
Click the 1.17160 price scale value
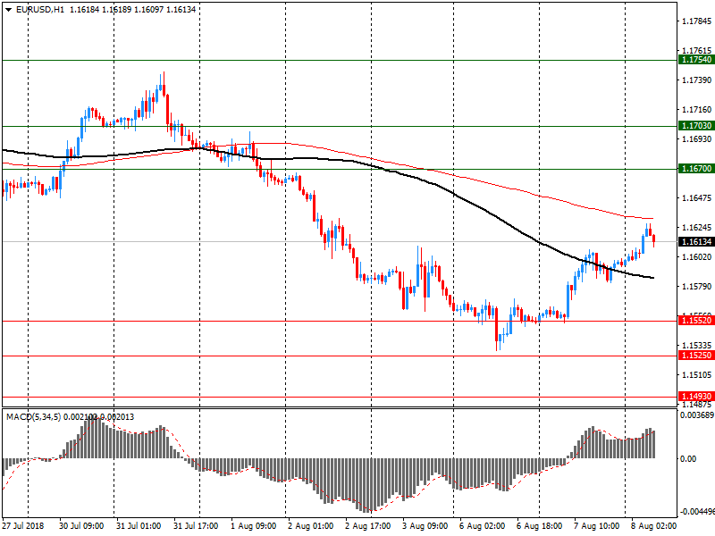696,109
